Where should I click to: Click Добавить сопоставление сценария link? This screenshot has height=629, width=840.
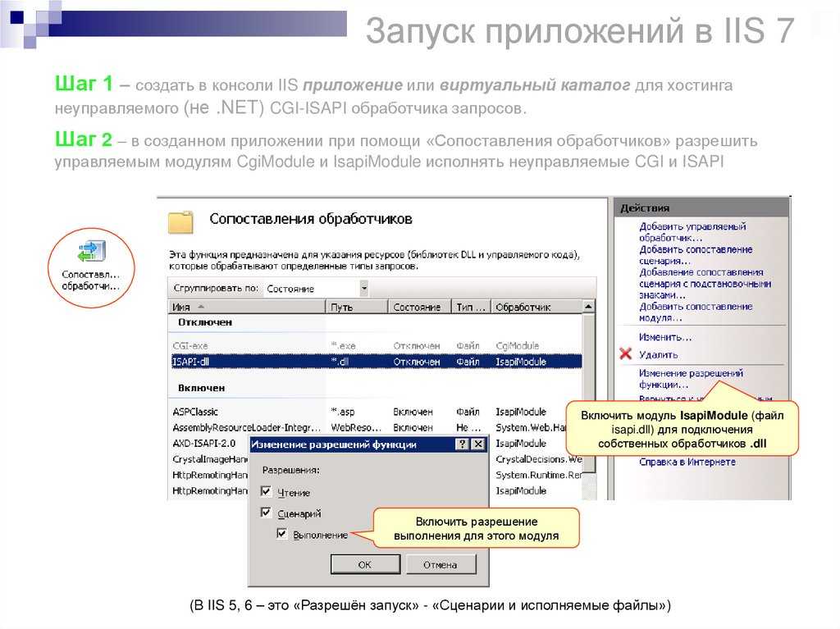696,254
